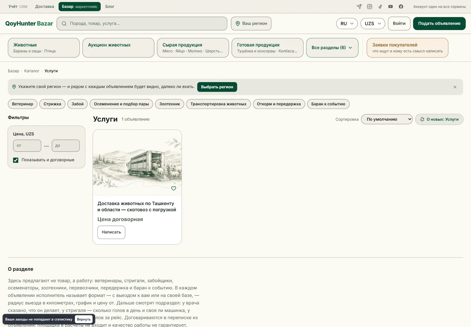471x327 pixels.
Task: Click 'Вернуть' in the statistics notice
Action: (84, 319)
